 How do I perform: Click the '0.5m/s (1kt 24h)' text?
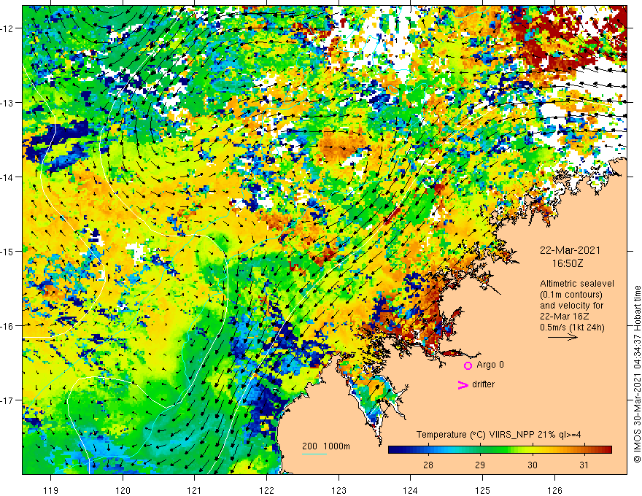click(x=572, y=327)
